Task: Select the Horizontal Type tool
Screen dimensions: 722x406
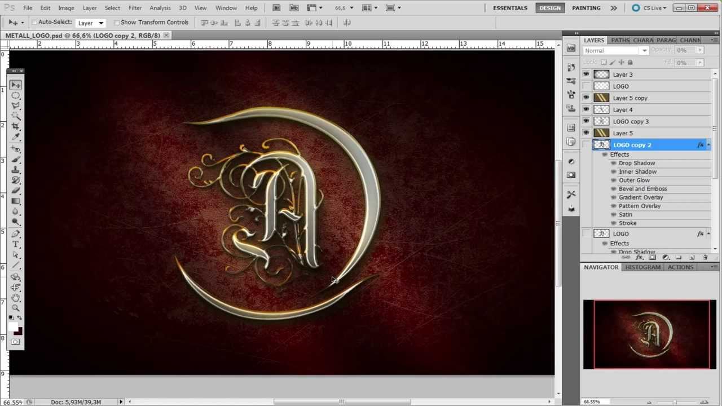Action: click(16, 245)
